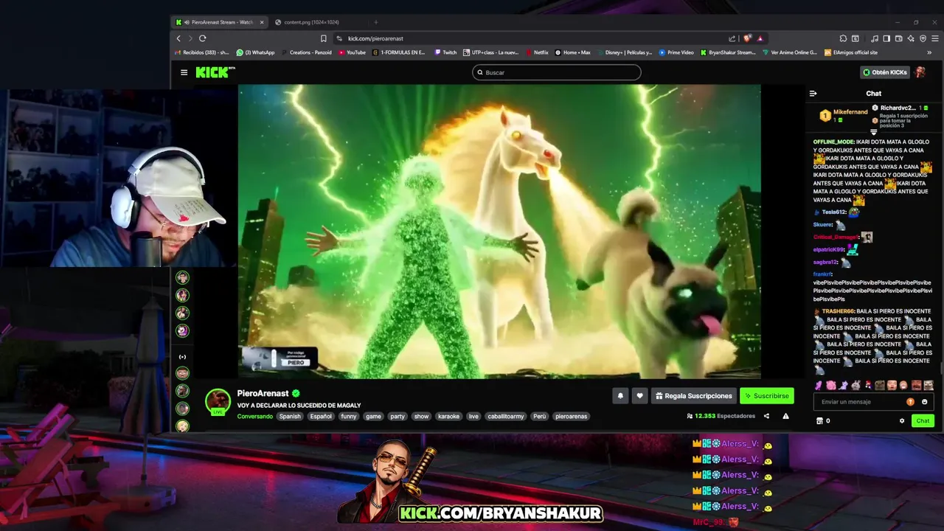Click the green Suscribirse button
The image size is (944, 531).
tap(767, 396)
